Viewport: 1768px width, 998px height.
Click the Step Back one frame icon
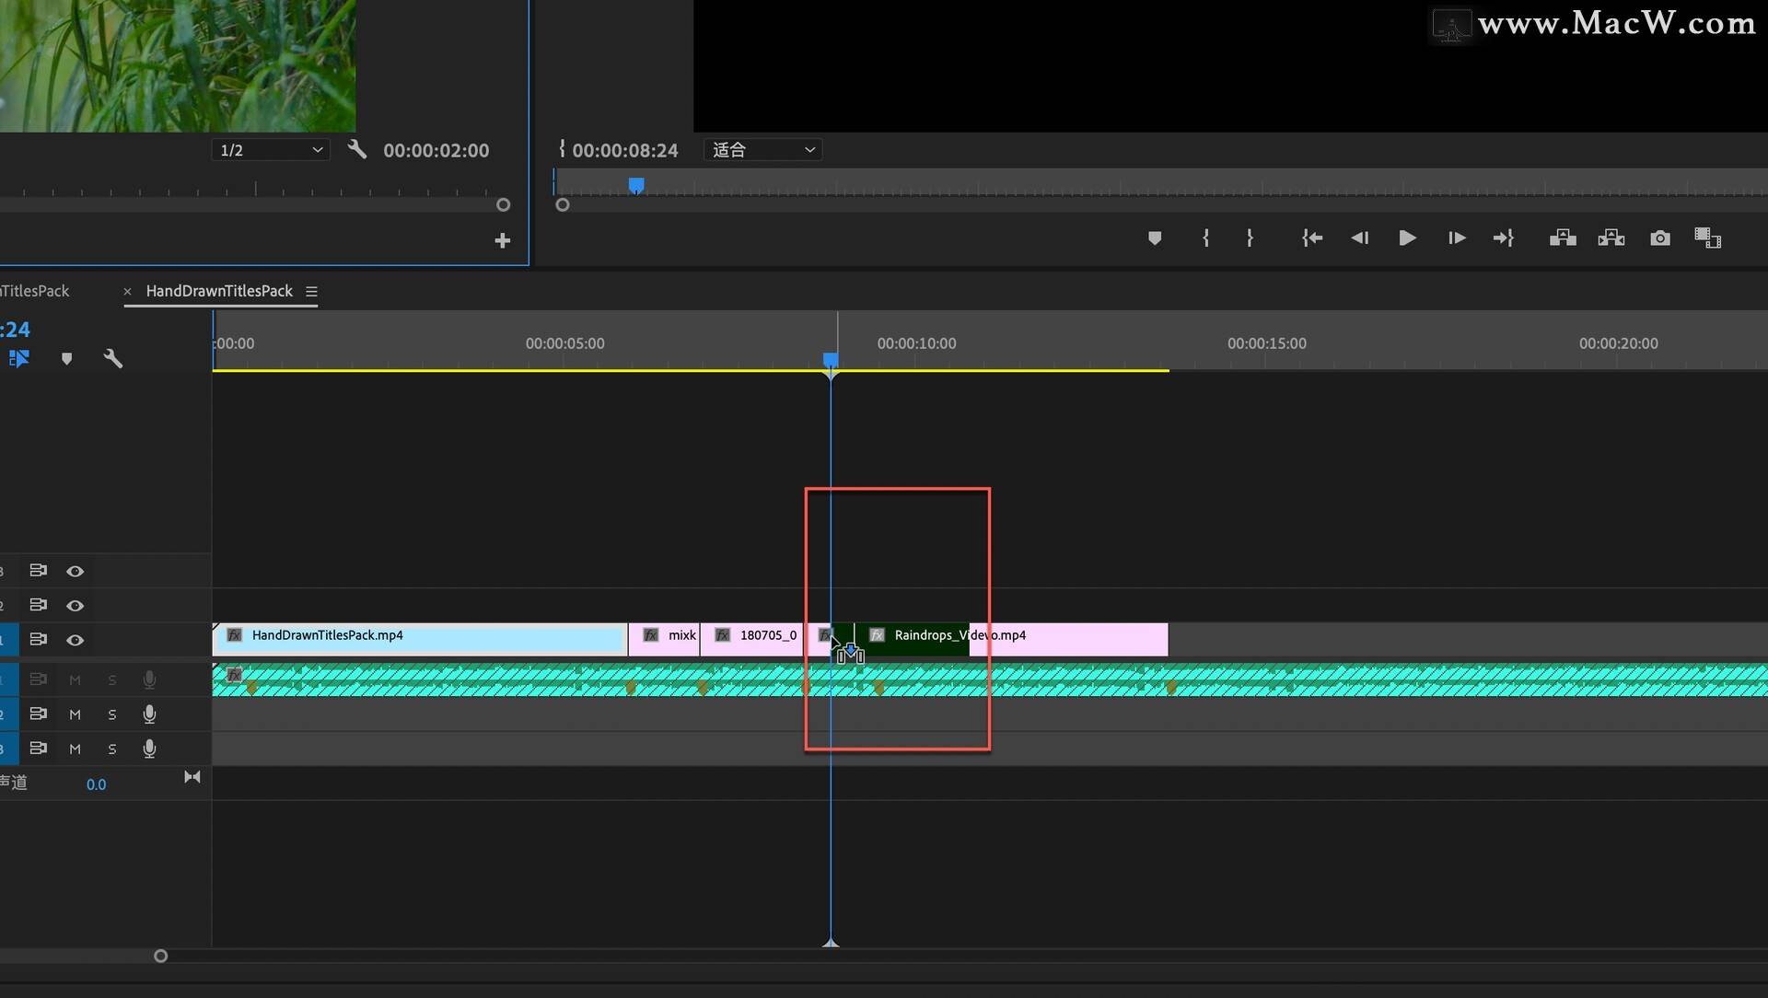pos(1359,238)
